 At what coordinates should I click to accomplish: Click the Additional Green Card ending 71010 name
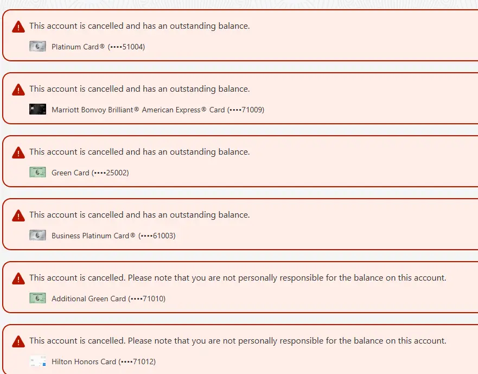pyautogui.click(x=109, y=299)
